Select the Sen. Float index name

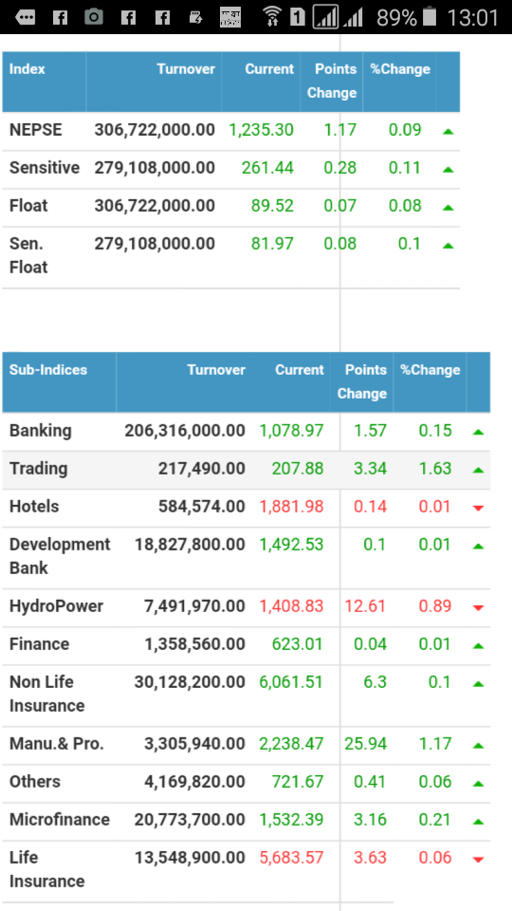(28, 255)
